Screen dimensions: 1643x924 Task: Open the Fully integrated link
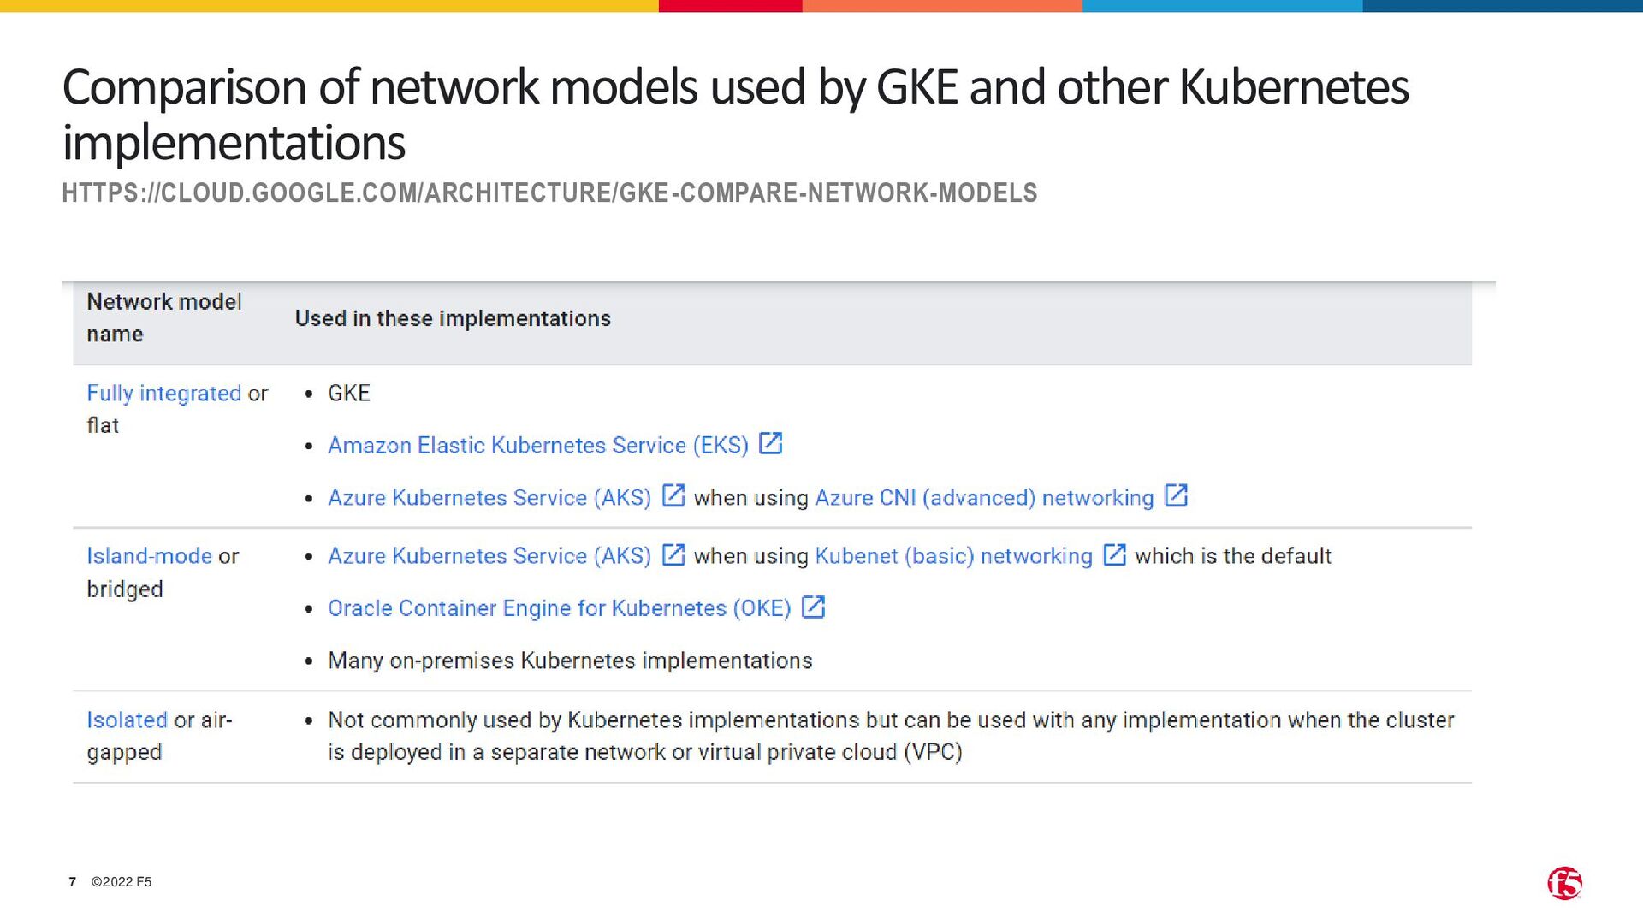pos(163,394)
